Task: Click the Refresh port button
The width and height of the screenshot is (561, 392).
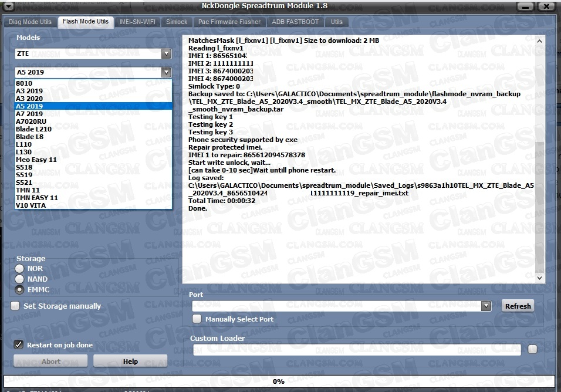Action: tap(518, 306)
